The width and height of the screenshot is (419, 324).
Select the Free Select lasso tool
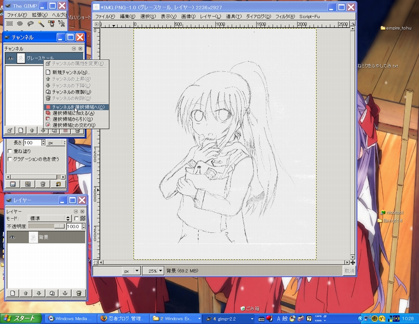tap(30, 24)
